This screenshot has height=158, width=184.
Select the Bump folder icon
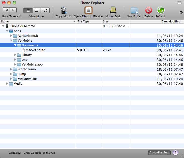[15, 74]
